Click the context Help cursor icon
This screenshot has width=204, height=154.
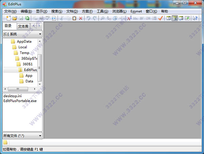pos(195,18)
